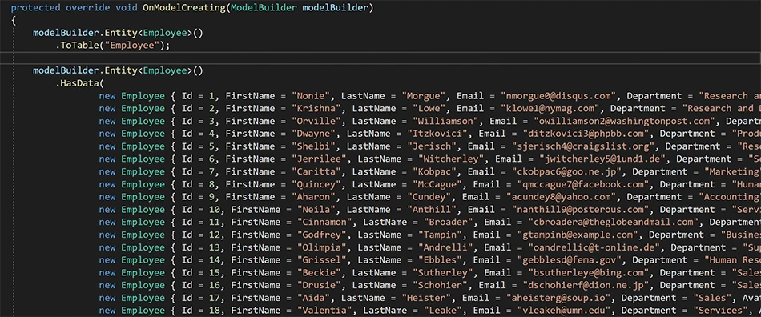Click the first name "Drusie"
This screenshot has height=317, width=761.
(319, 285)
